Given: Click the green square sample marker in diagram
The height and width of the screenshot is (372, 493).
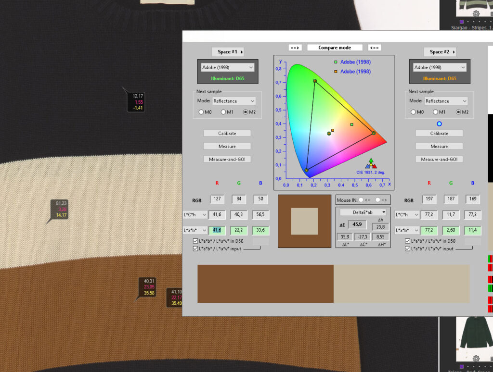Looking at the screenshot, I should (352, 124).
